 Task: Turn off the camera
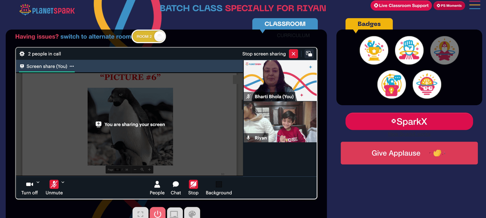(30, 188)
